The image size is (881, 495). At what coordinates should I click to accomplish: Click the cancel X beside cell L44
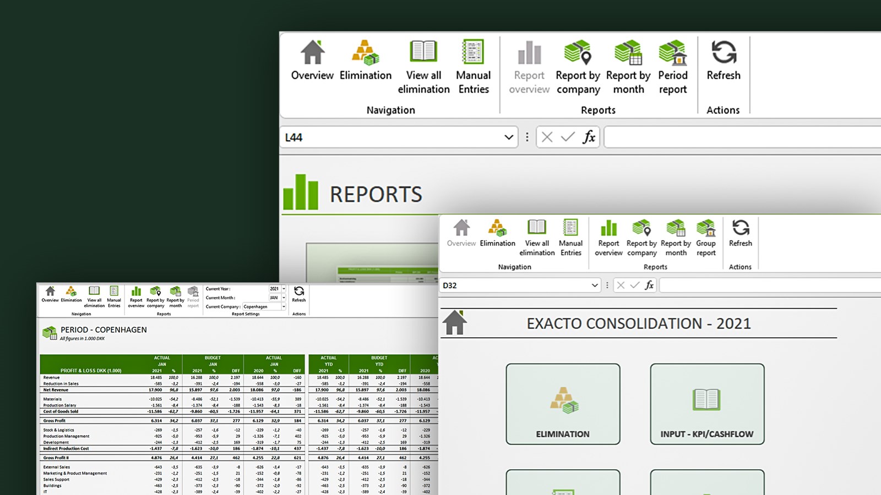[x=547, y=137]
